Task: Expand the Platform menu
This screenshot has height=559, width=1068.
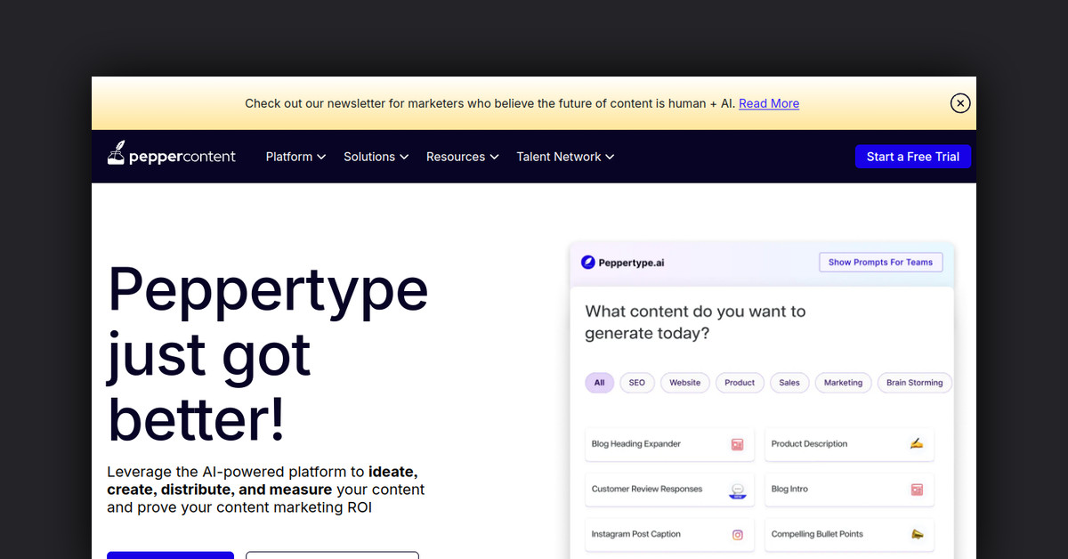Action: tap(295, 157)
